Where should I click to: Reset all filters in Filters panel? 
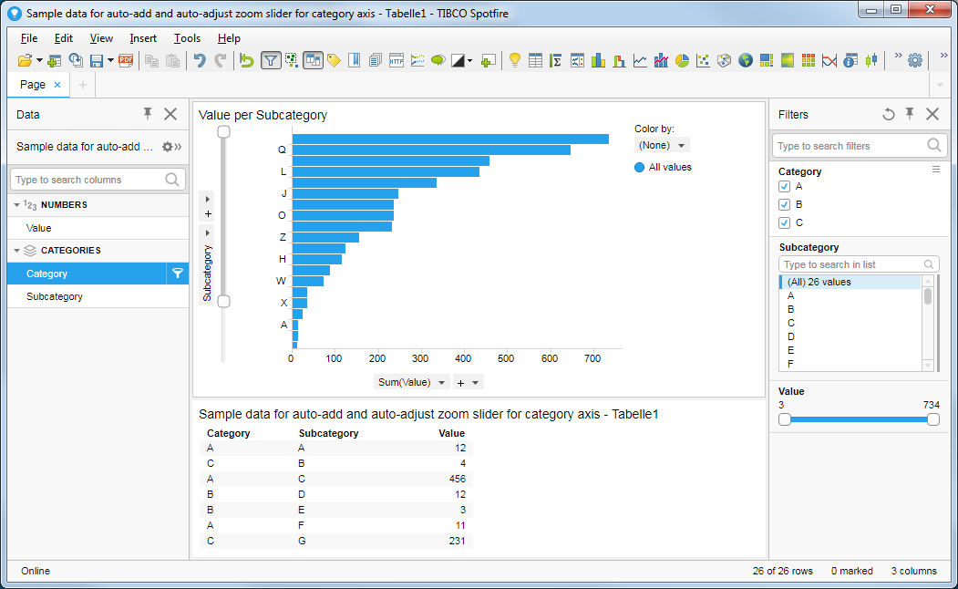[x=889, y=114]
